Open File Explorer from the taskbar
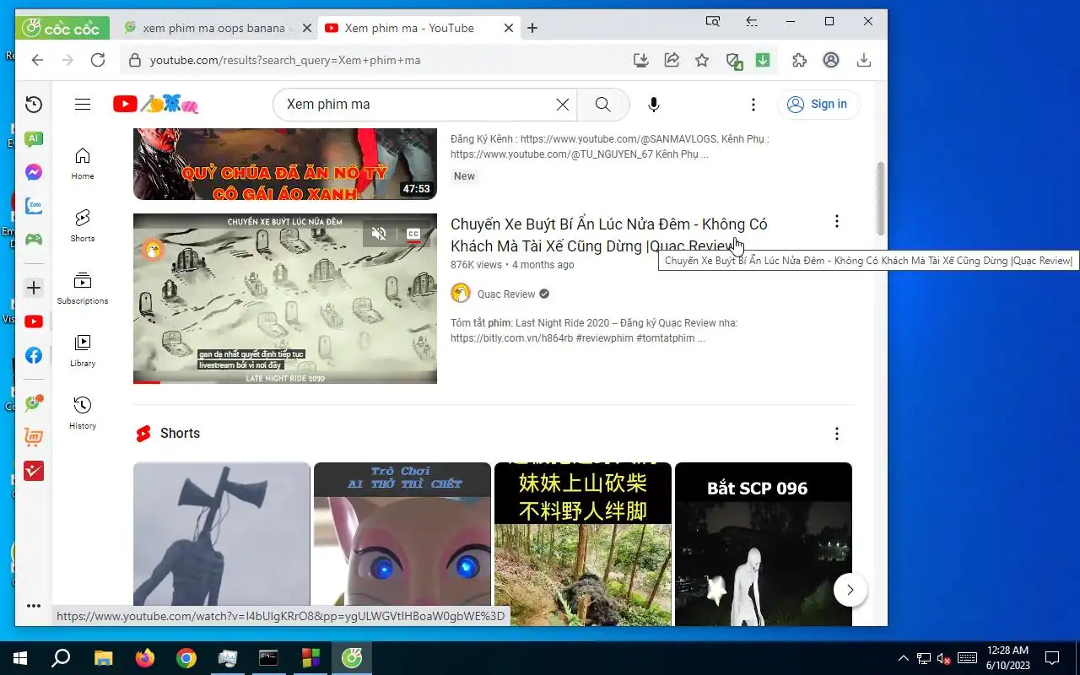Image resolution: width=1080 pixels, height=675 pixels. 103,658
